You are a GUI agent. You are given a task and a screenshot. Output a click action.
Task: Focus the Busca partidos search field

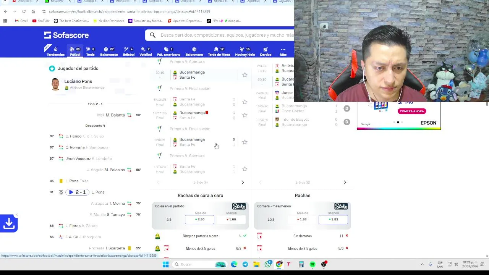(x=227, y=35)
